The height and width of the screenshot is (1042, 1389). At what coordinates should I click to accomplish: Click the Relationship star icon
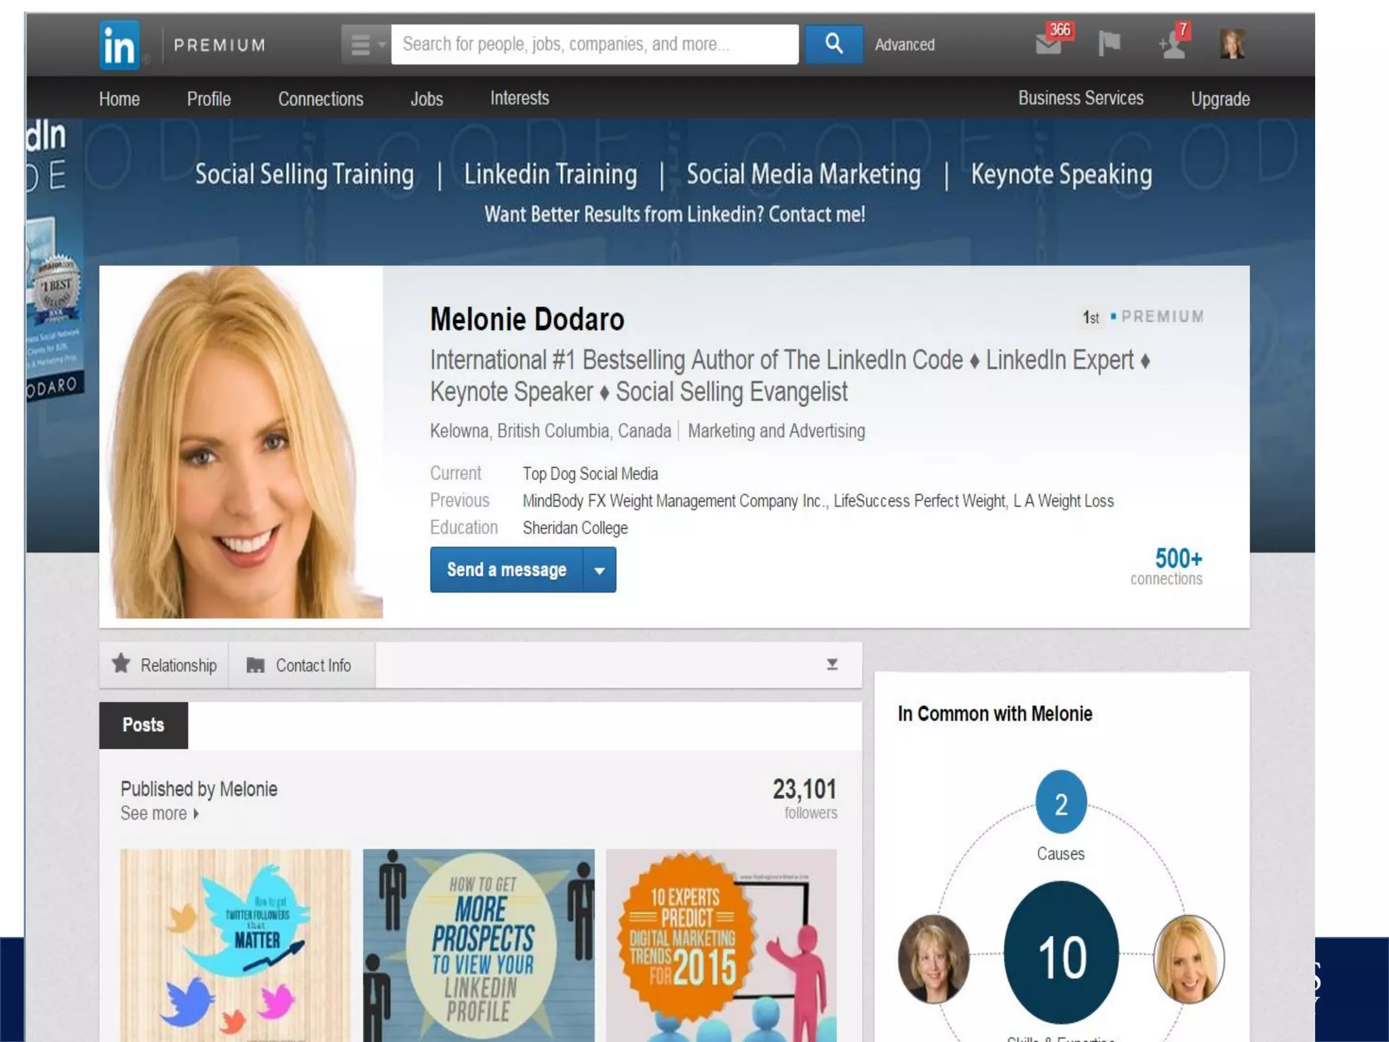pyautogui.click(x=121, y=663)
